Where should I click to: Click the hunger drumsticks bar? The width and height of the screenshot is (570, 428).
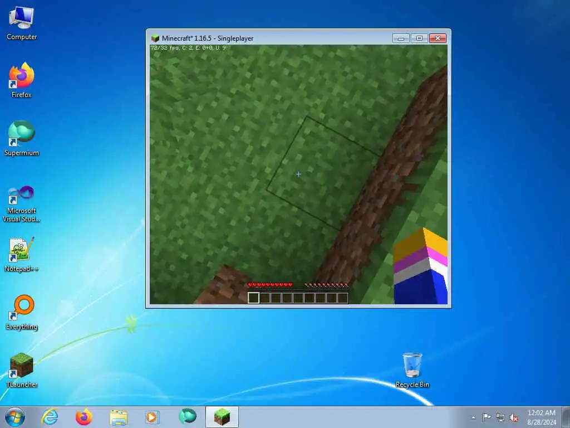point(326,285)
